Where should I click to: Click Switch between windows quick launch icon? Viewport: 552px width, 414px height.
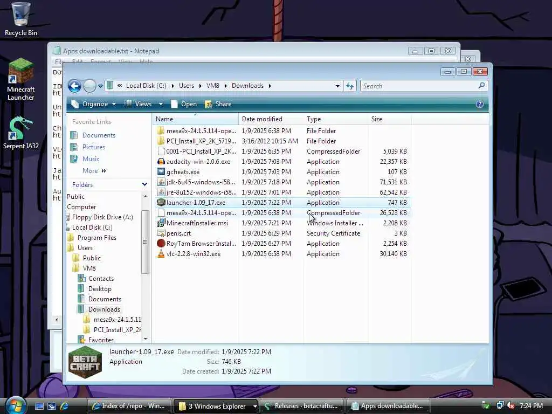coord(52,406)
